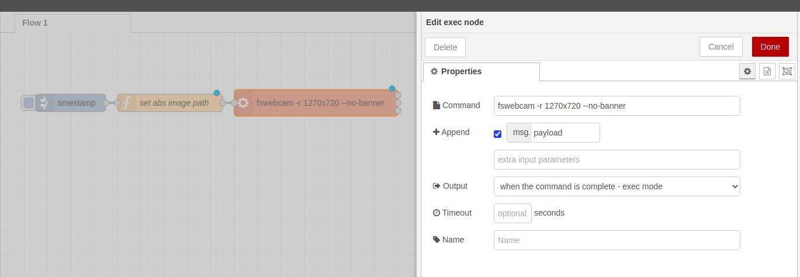
Task: Toggle the Append msg.payload checkbox
Action: pyautogui.click(x=497, y=134)
